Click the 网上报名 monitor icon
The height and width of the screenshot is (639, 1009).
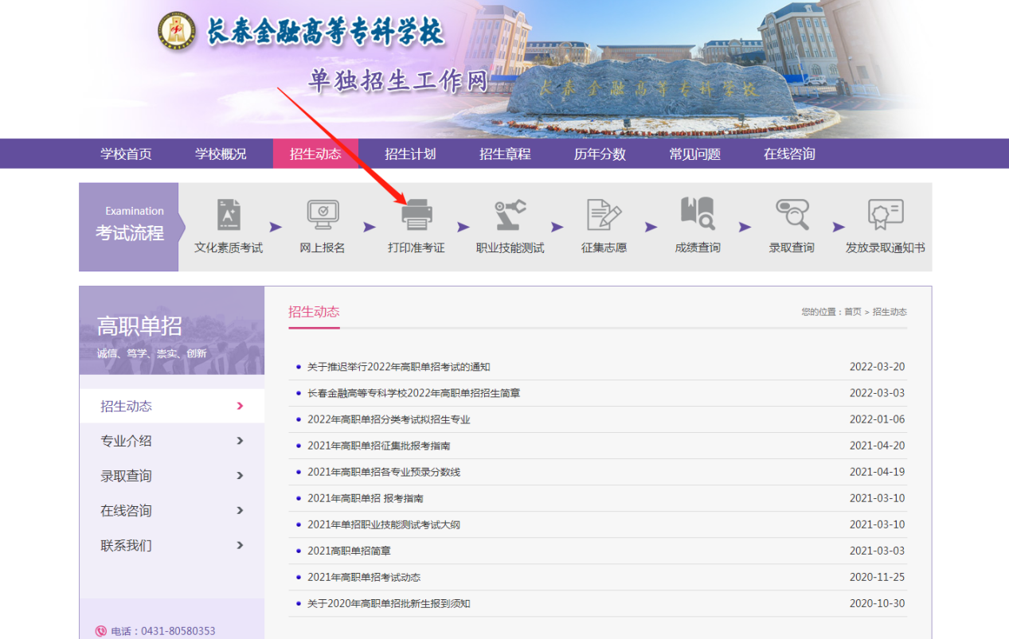coord(323,215)
